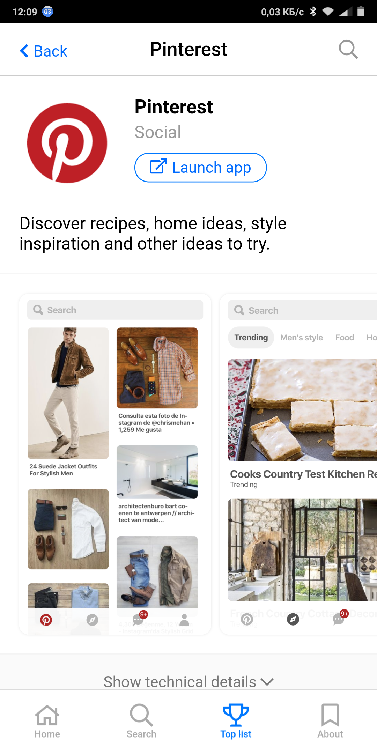Click the notification badge in status bar
377x754 pixels.
(x=47, y=12)
